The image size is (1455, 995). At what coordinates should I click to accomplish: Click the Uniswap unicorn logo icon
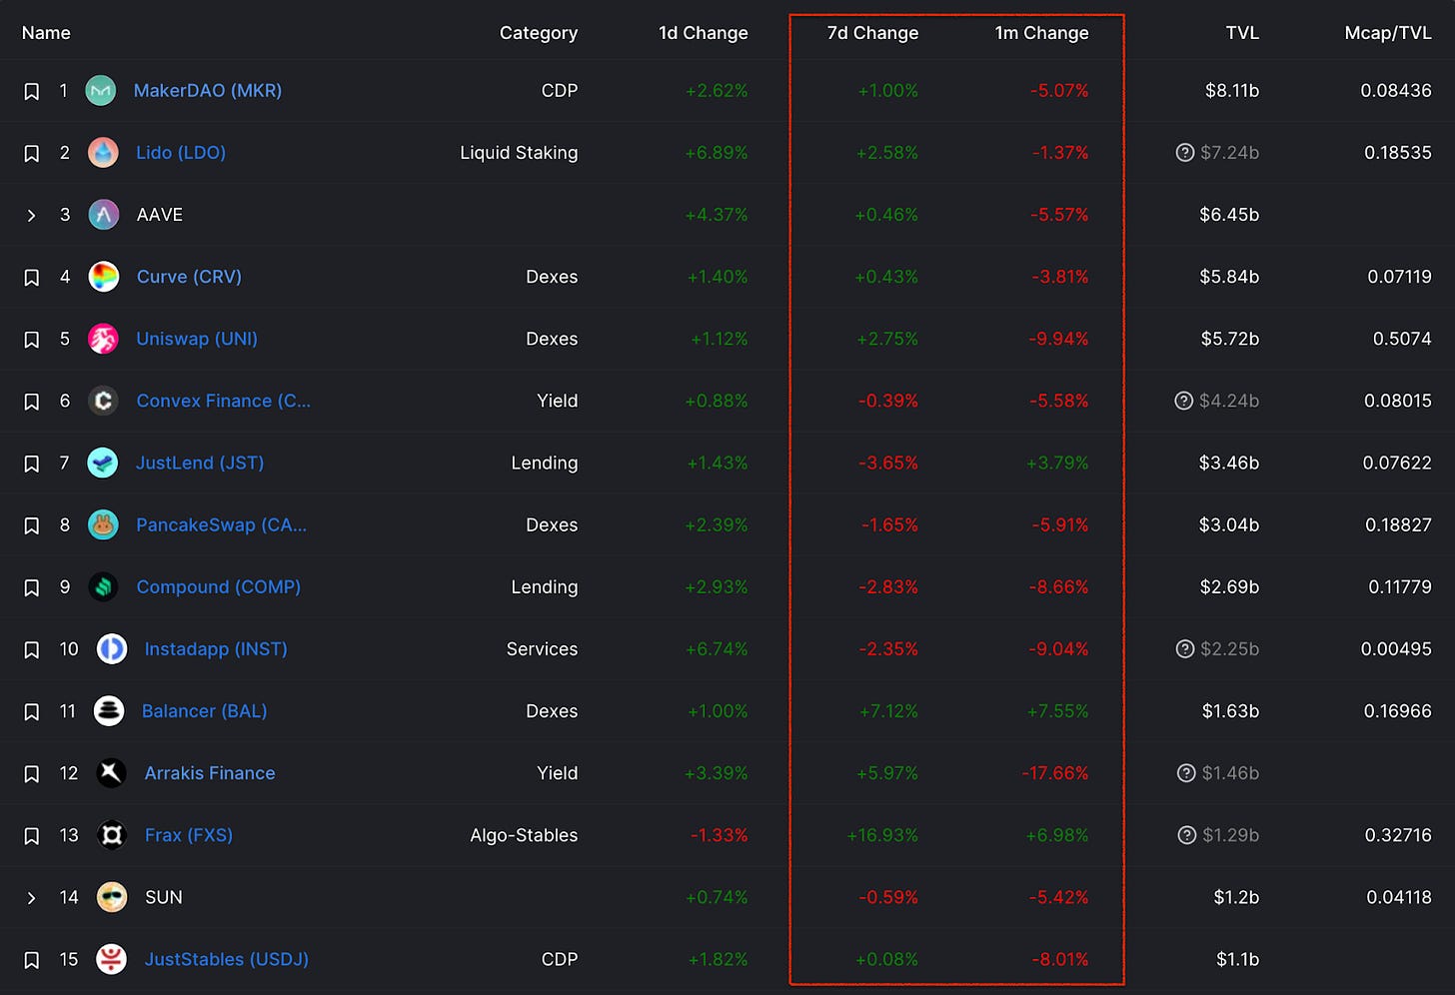103,339
